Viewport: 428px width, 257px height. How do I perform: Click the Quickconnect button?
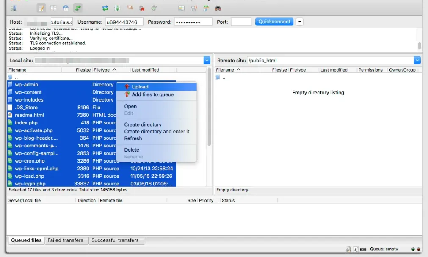click(x=274, y=22)
